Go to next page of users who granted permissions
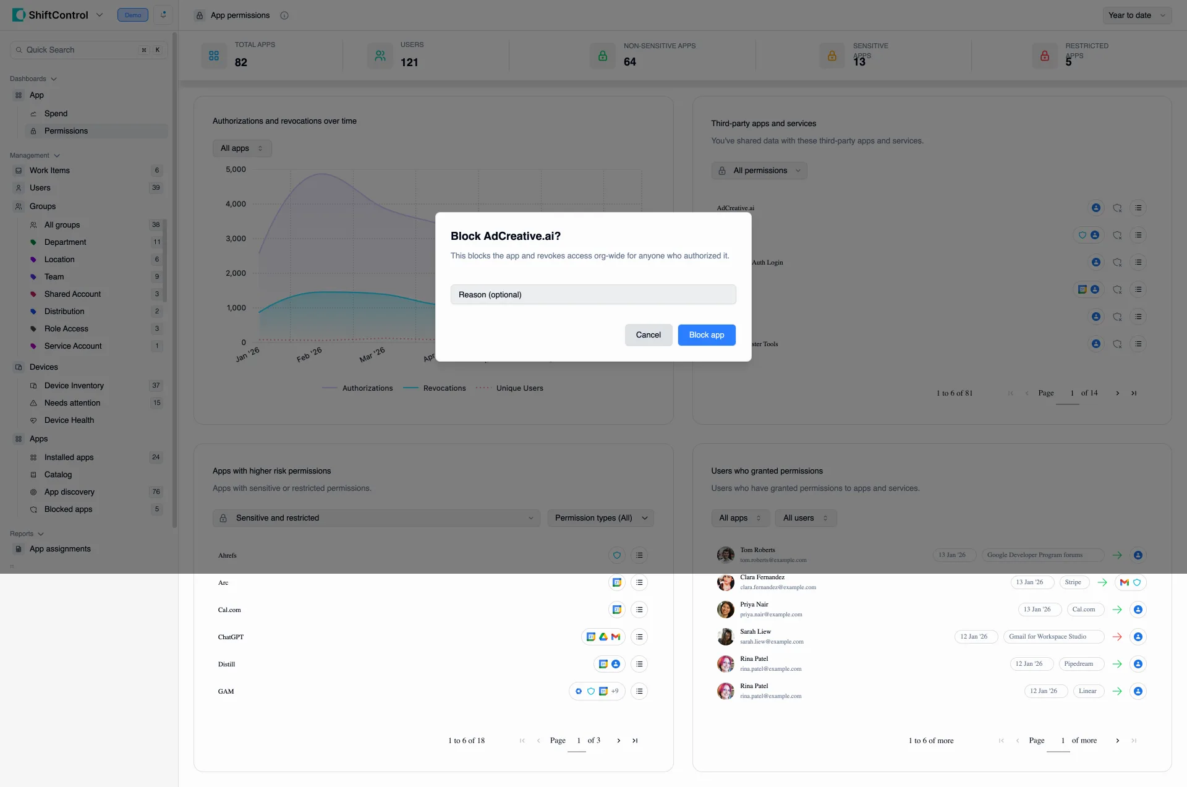This screenshot has width=1187, height=787. (x=1118, y=741)
